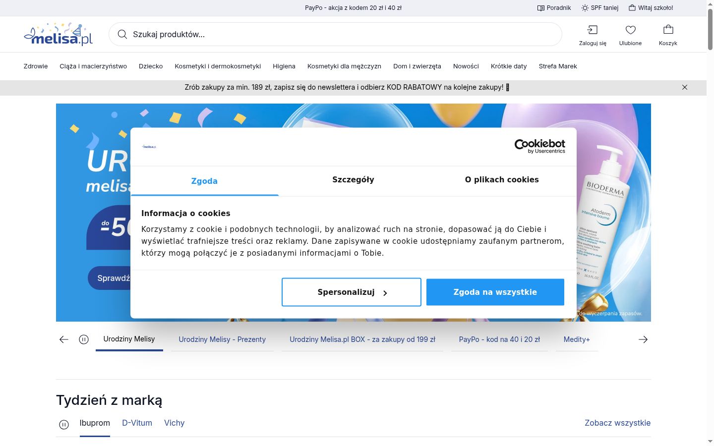Select Urodziny Melisa.pl BOX slide tab
714x446 pixels.
362,339
